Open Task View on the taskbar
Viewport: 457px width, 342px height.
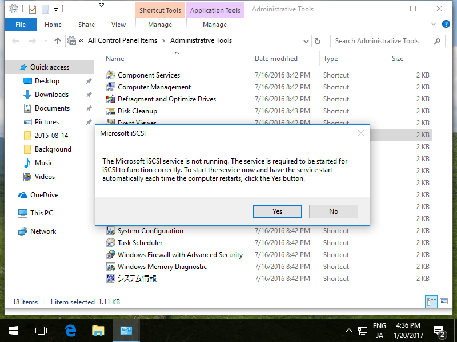point(41,331)
